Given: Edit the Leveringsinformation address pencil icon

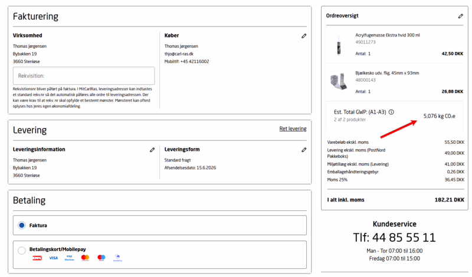Looking at the screenshot, I should [152, 150].
